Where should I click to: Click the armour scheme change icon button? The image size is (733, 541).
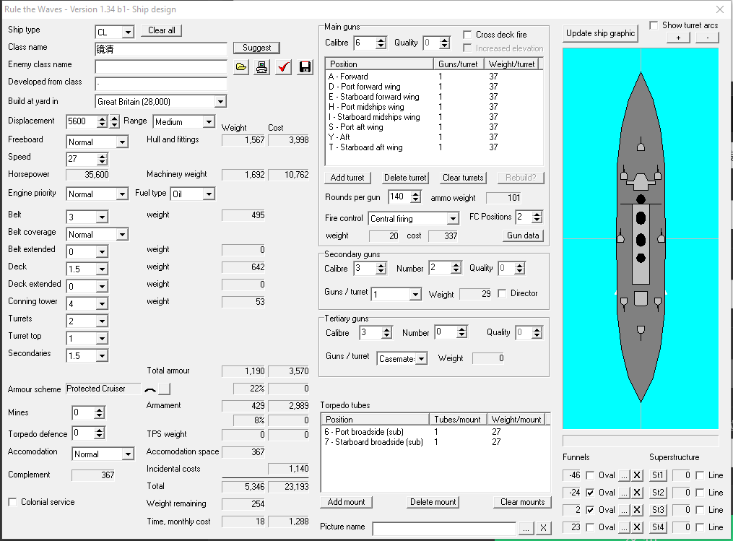pyautogui.click(x=164, y=389)
